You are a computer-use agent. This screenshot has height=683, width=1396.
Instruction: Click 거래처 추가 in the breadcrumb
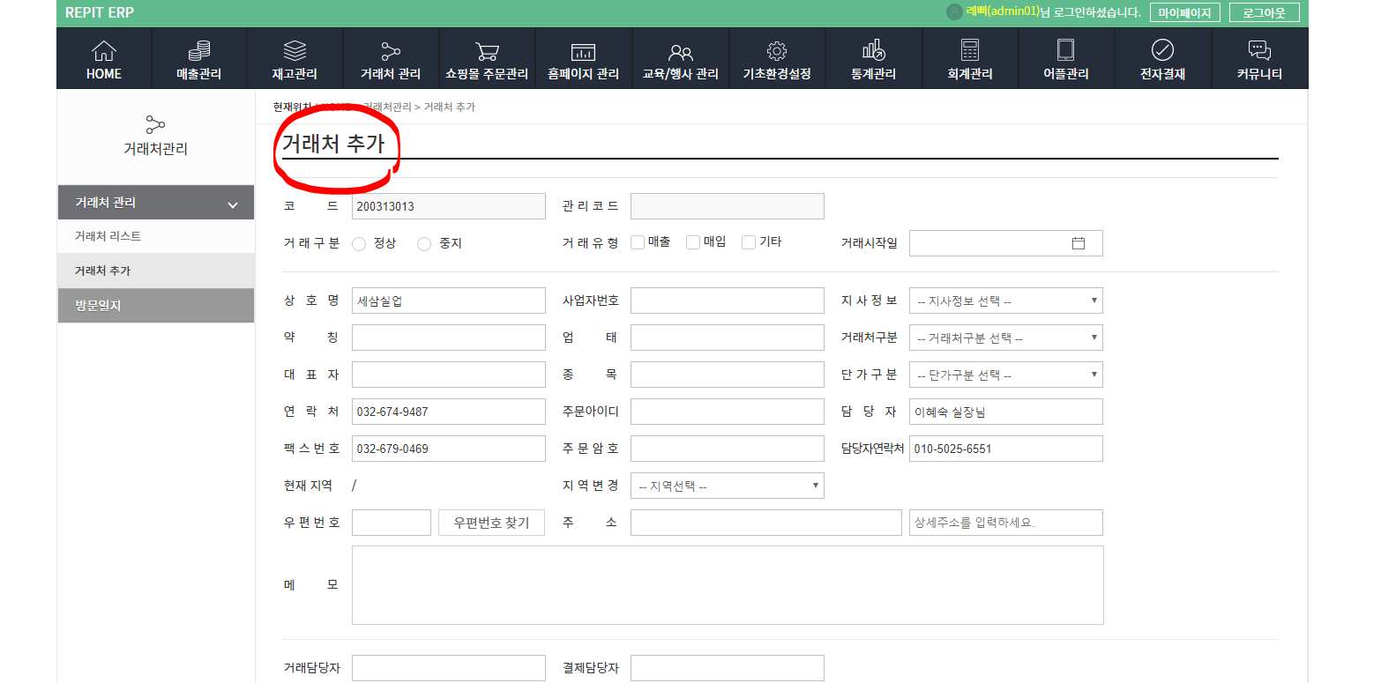point(449,107)
